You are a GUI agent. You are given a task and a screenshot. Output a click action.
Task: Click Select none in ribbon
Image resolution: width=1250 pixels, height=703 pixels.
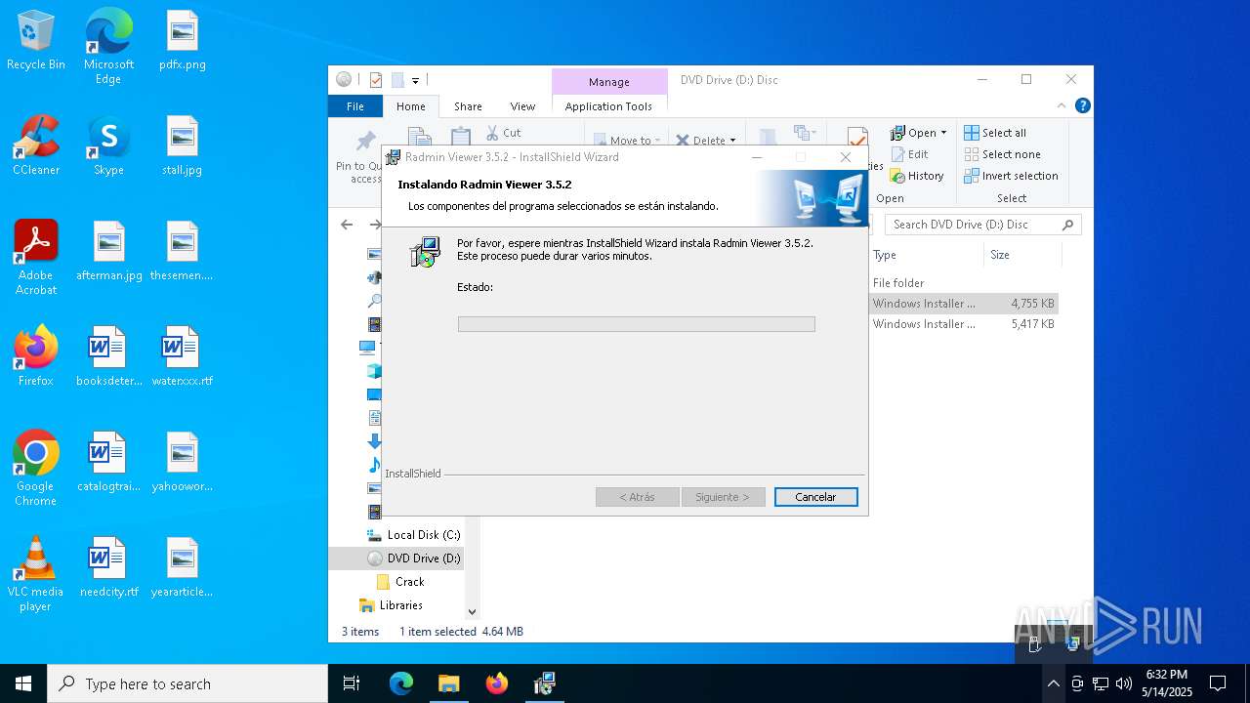[1002, 154]
